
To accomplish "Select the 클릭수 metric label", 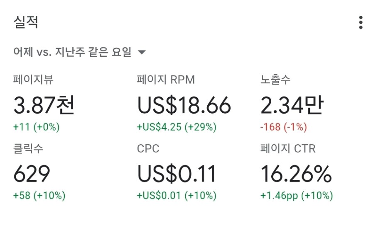I will click(28, 148).
